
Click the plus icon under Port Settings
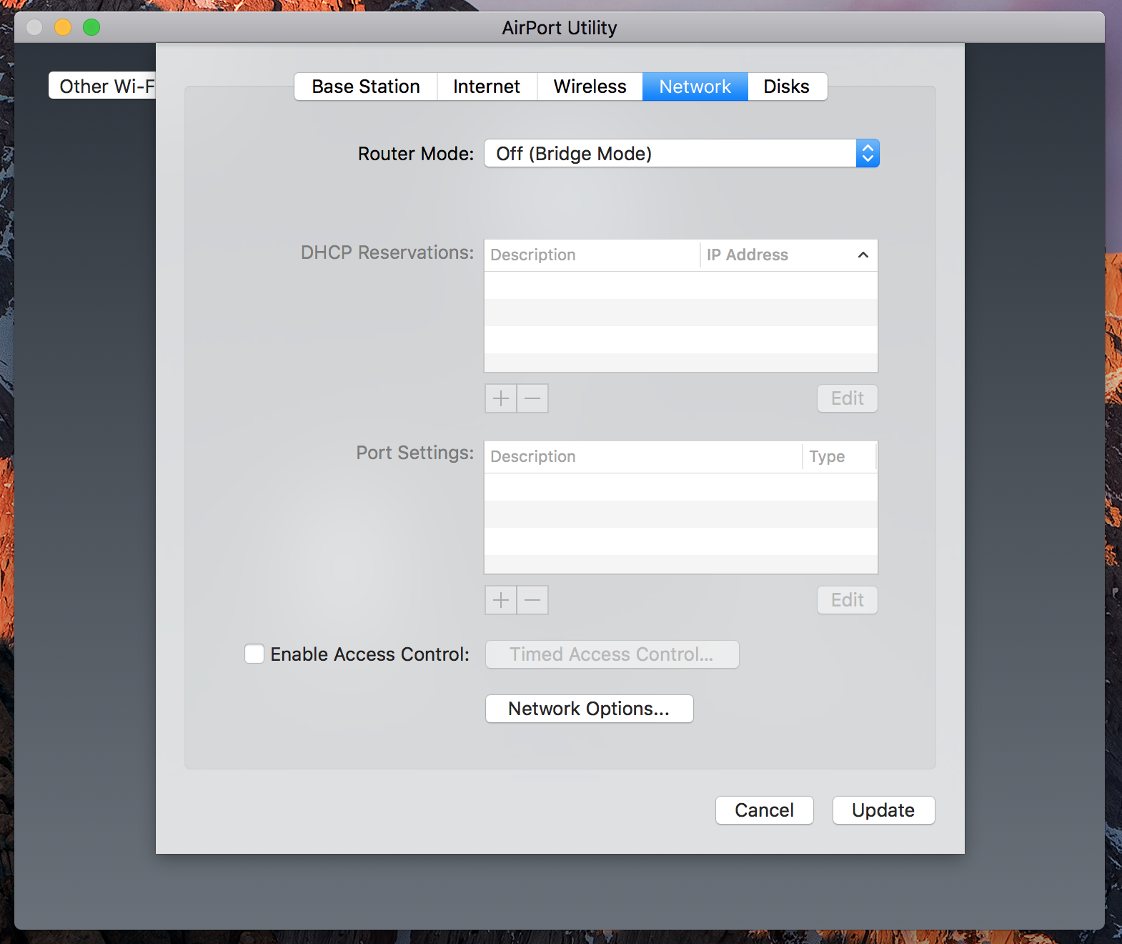tap(501, 600)
